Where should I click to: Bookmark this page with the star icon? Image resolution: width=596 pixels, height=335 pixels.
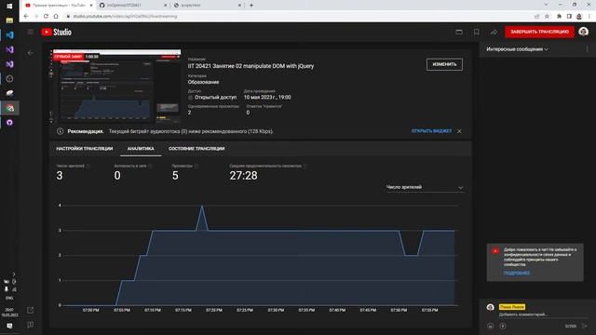click(547, 17)
